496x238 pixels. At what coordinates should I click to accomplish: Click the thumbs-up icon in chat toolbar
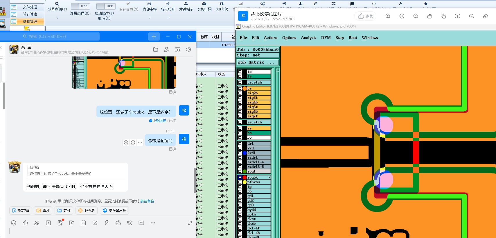click(25, 223)
